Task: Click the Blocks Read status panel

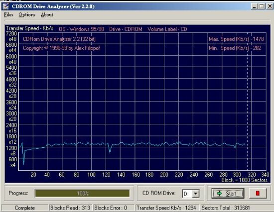Action: click(x=70, y=208)
